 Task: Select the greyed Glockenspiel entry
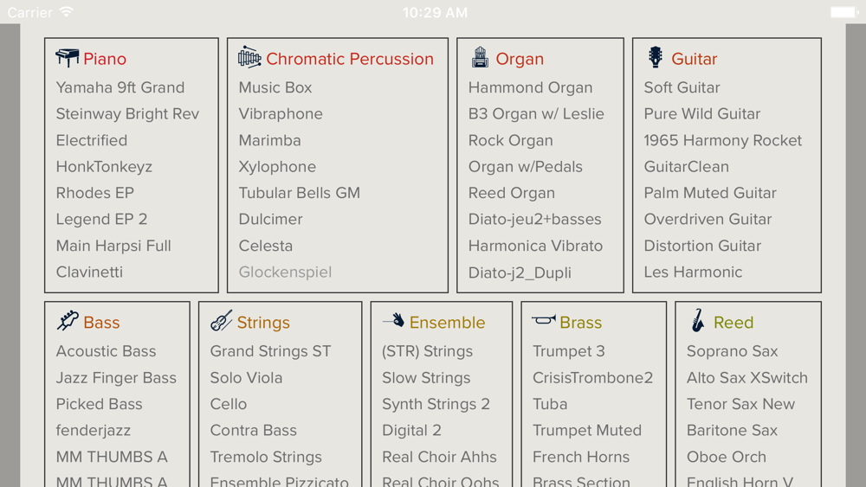click(x=285, y=272)
